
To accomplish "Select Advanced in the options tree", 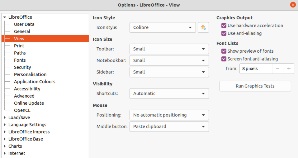I will (x=24, y=96).
